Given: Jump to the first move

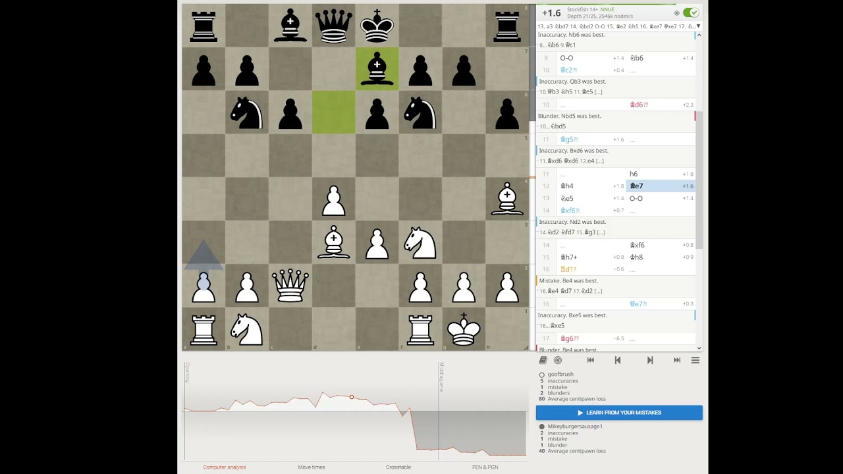Looking at the screenshot, I should pos(591,360).
